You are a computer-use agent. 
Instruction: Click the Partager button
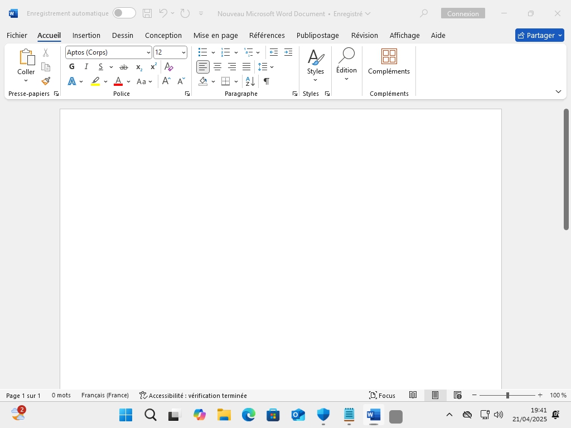point(539,35)
